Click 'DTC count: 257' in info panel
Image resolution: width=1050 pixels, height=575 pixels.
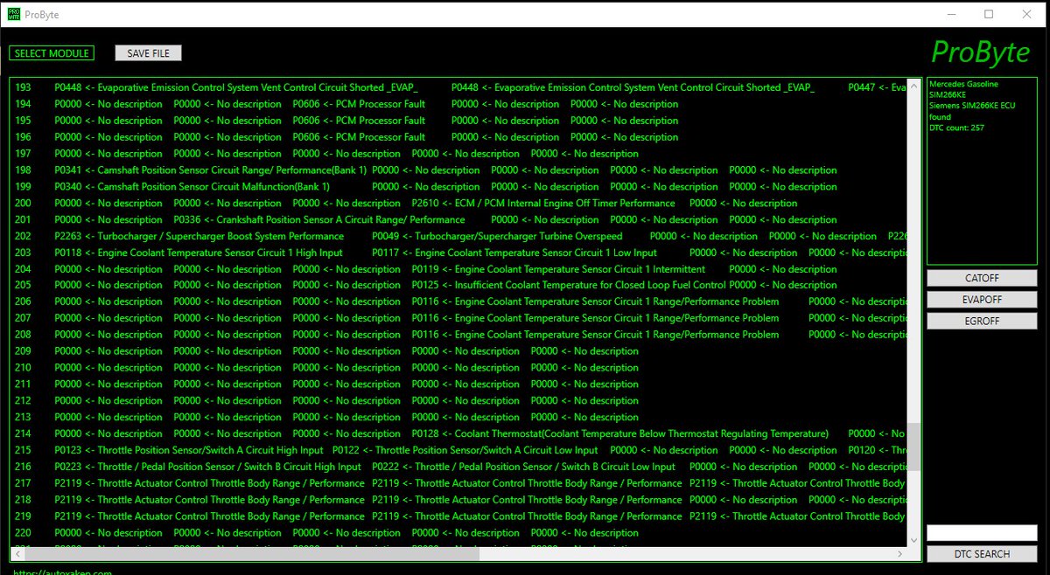click(x=956, y=128)
